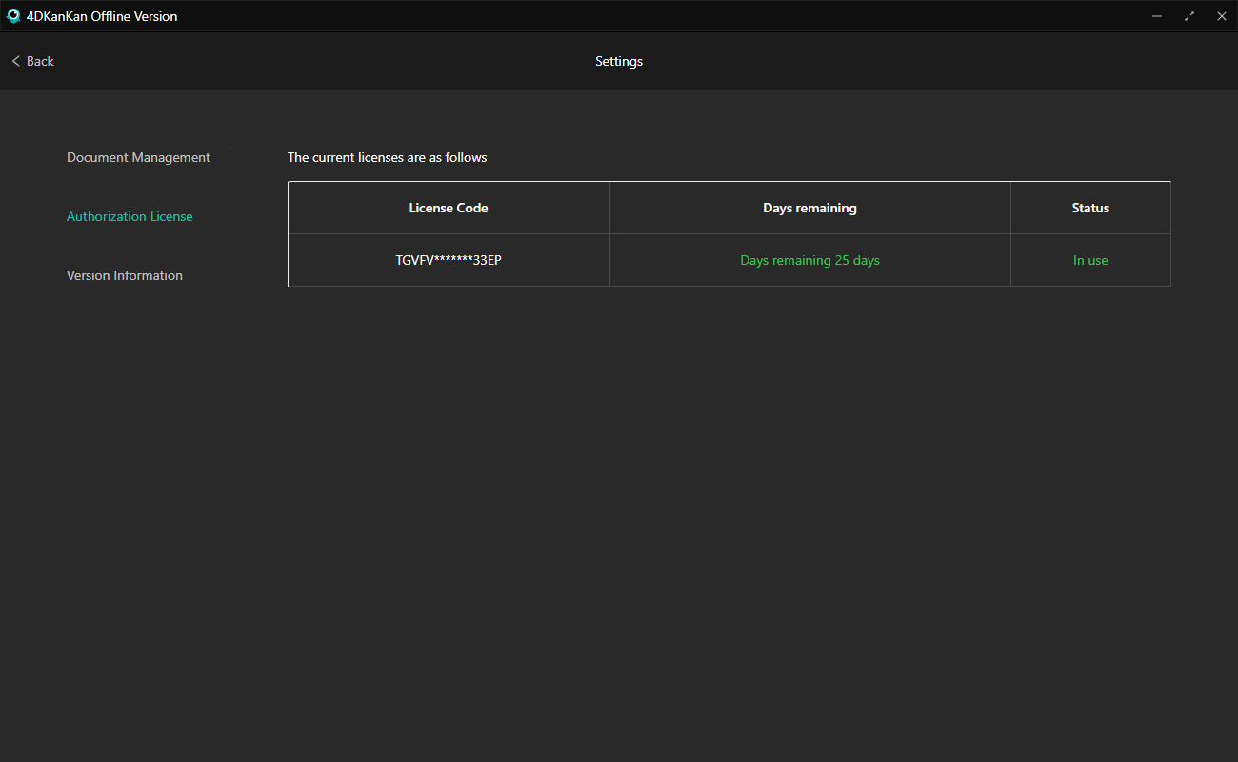1238x762 pixels.
Task: Select the Authorization License section
Action: point(130,216)
